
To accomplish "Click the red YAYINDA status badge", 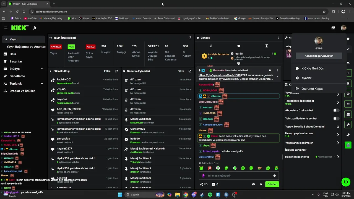I will click(56, 47).
